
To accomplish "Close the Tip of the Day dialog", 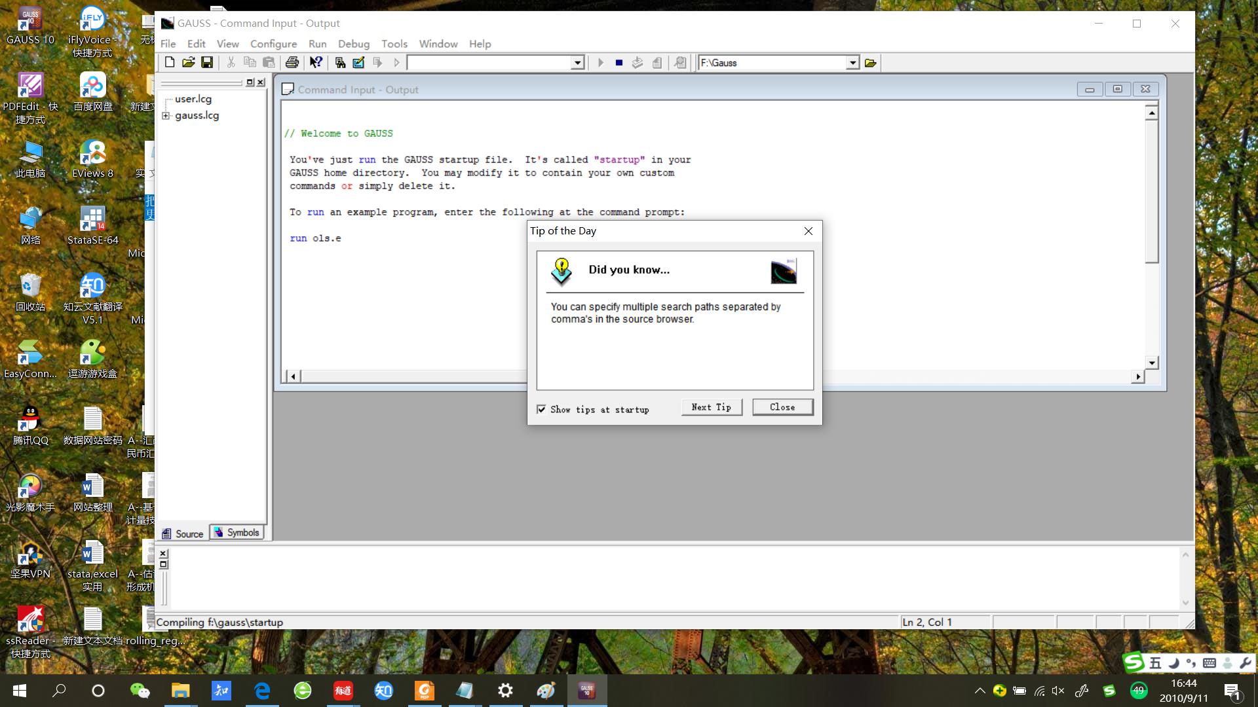I will (x=782, y=407).
